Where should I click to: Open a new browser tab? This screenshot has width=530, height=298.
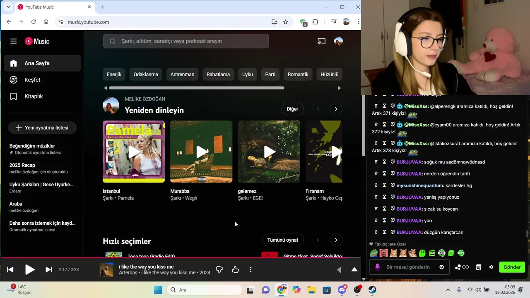[102, 7]
